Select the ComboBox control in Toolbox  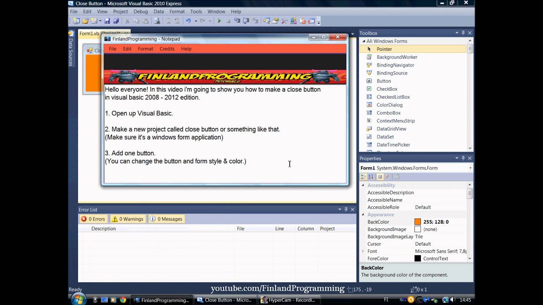(388, 113)
